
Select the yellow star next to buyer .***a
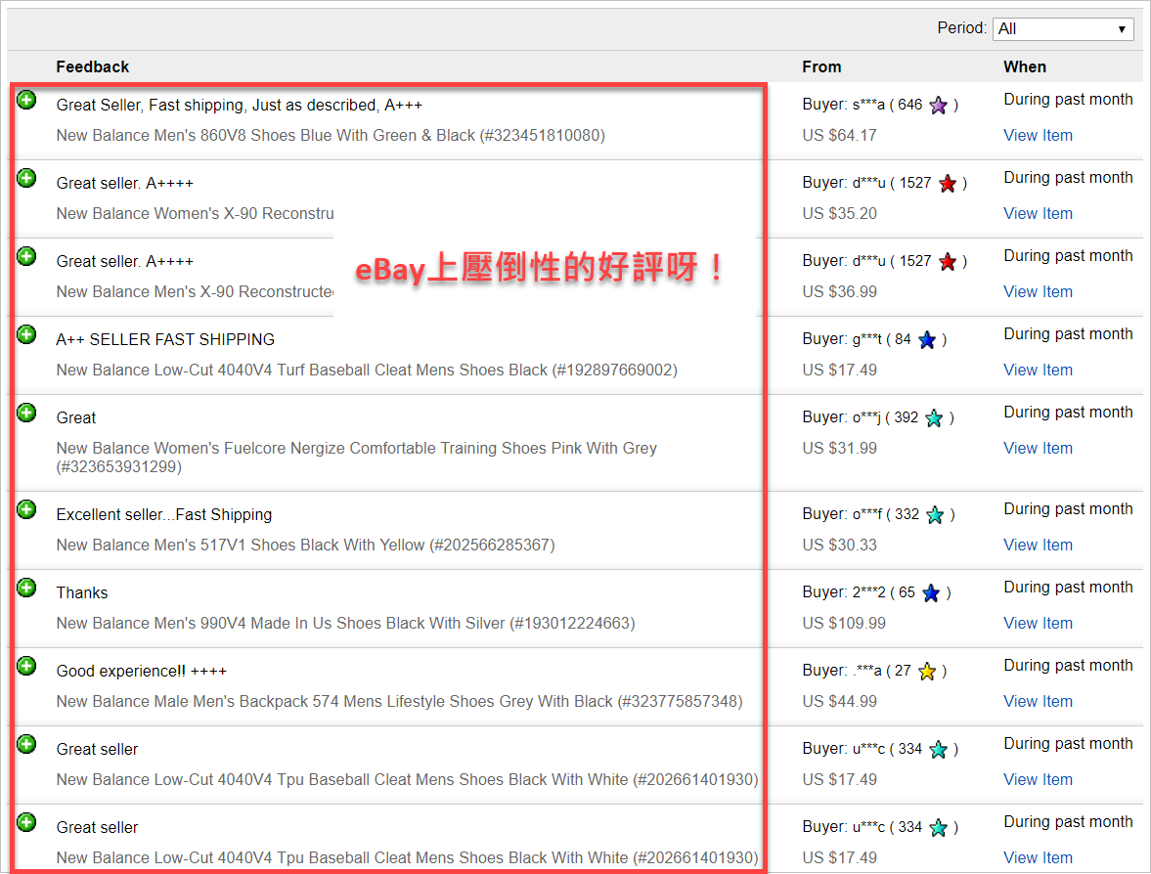click(x=927, y=672)
